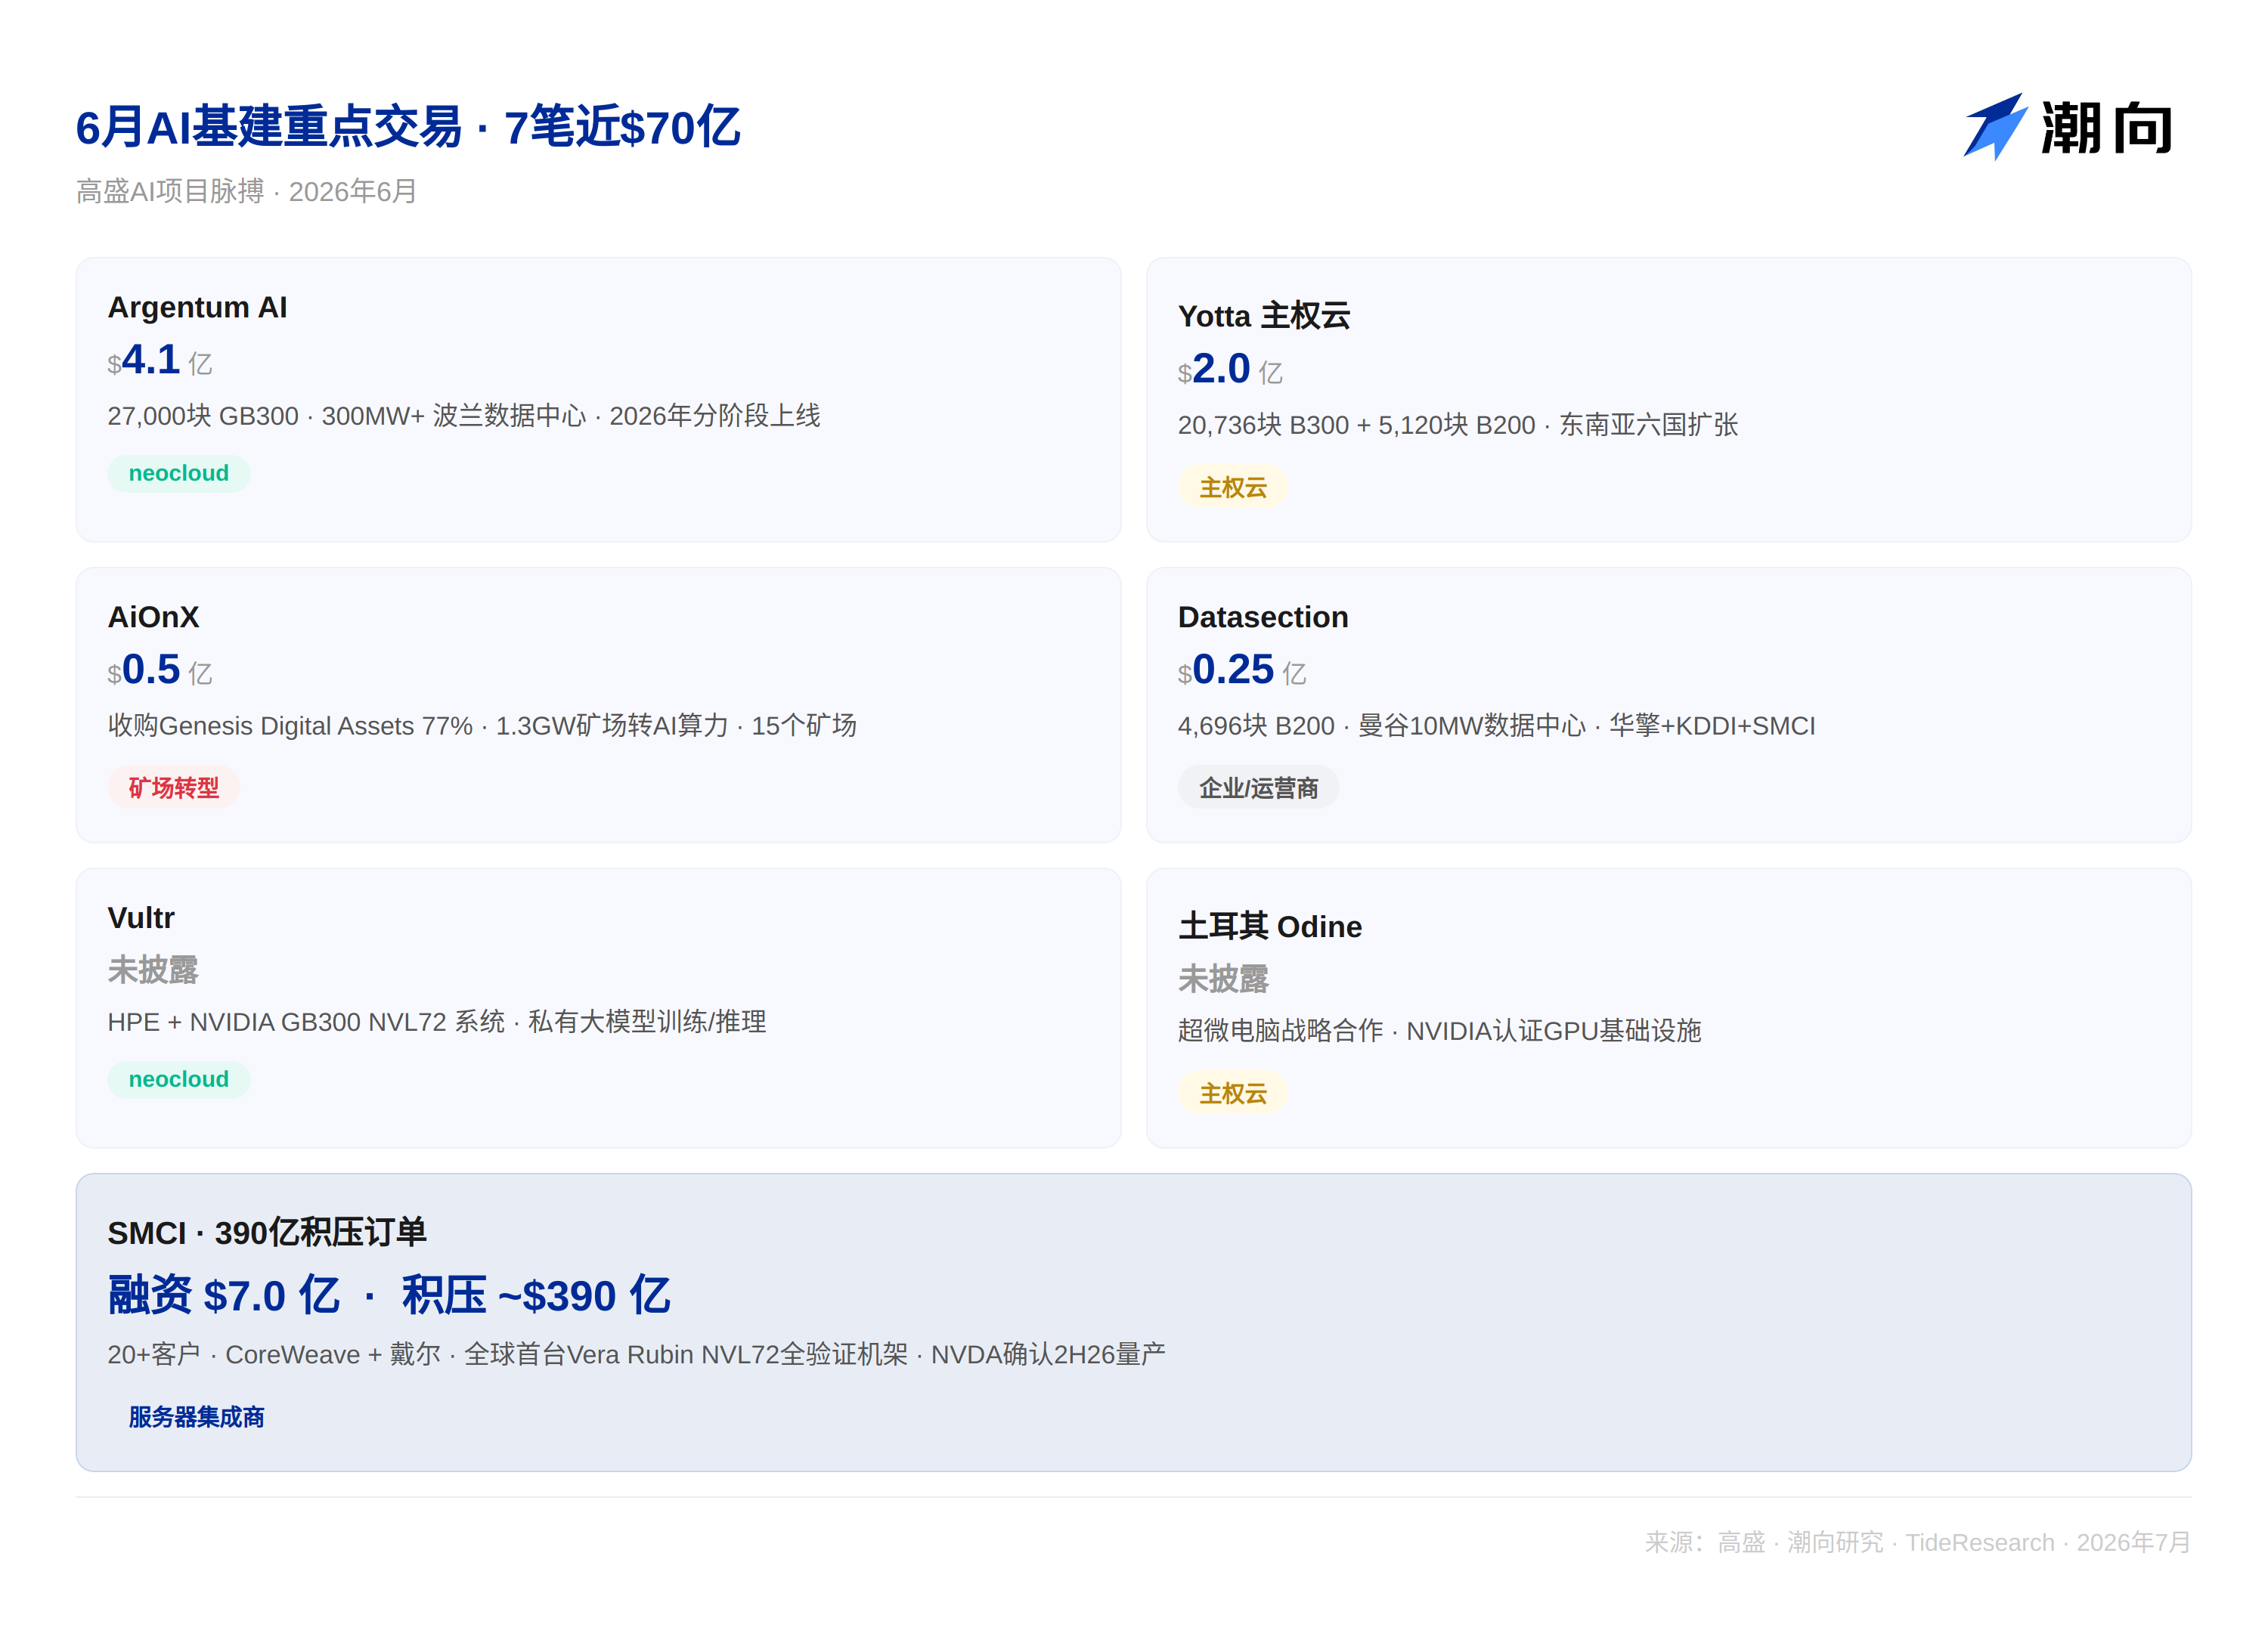Open the Vultr card heading
This screenshot has height=1649, width=2268.
pos(141,917)
